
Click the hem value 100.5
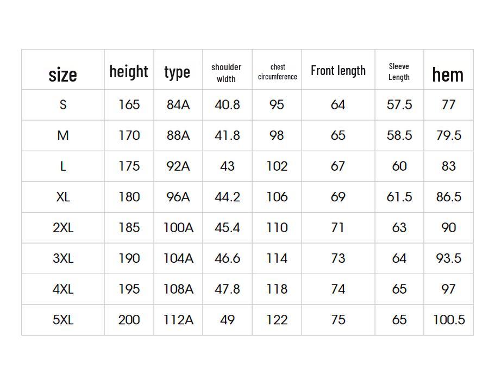point(448,320)
